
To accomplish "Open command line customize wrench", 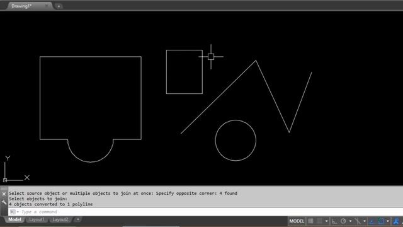I will coord(4,202).
